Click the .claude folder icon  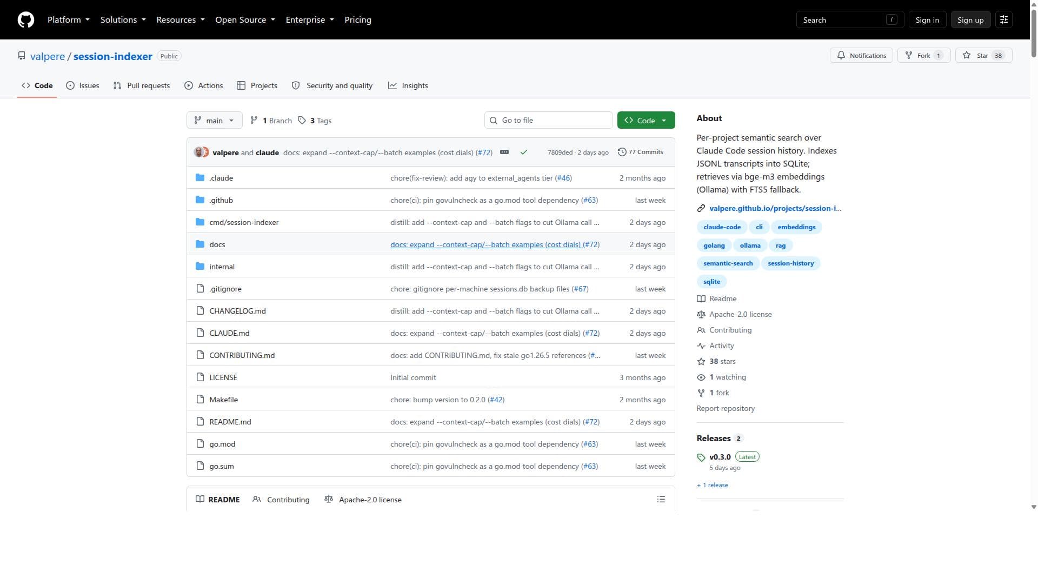(200, 178)
